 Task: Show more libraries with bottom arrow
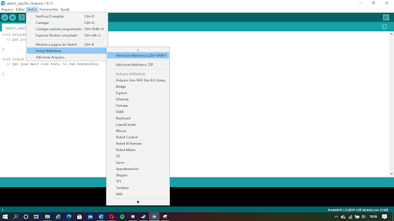pyautogui.click(x=138, y=202)
